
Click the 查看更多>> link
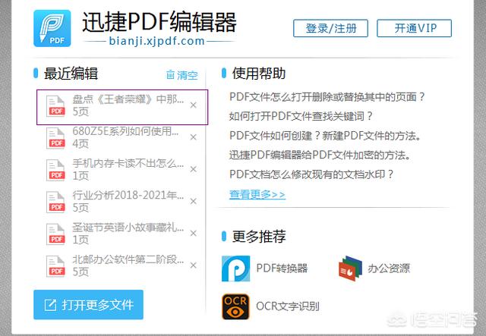pyautogui.click(x=257, y=194)
